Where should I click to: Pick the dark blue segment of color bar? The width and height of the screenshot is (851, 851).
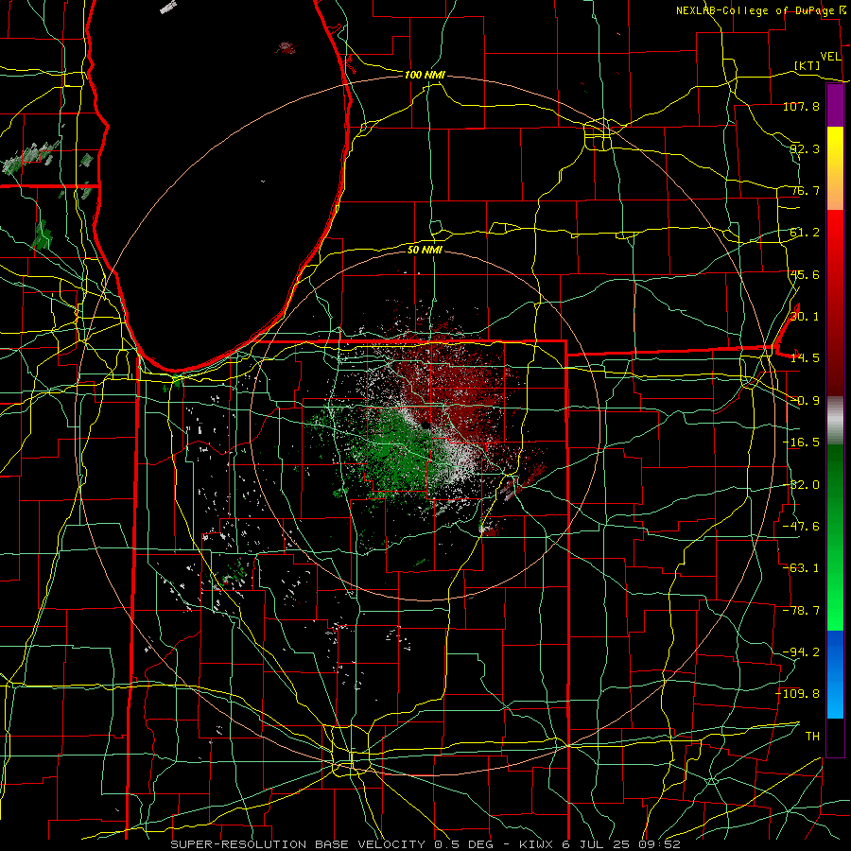pos(835,651)
